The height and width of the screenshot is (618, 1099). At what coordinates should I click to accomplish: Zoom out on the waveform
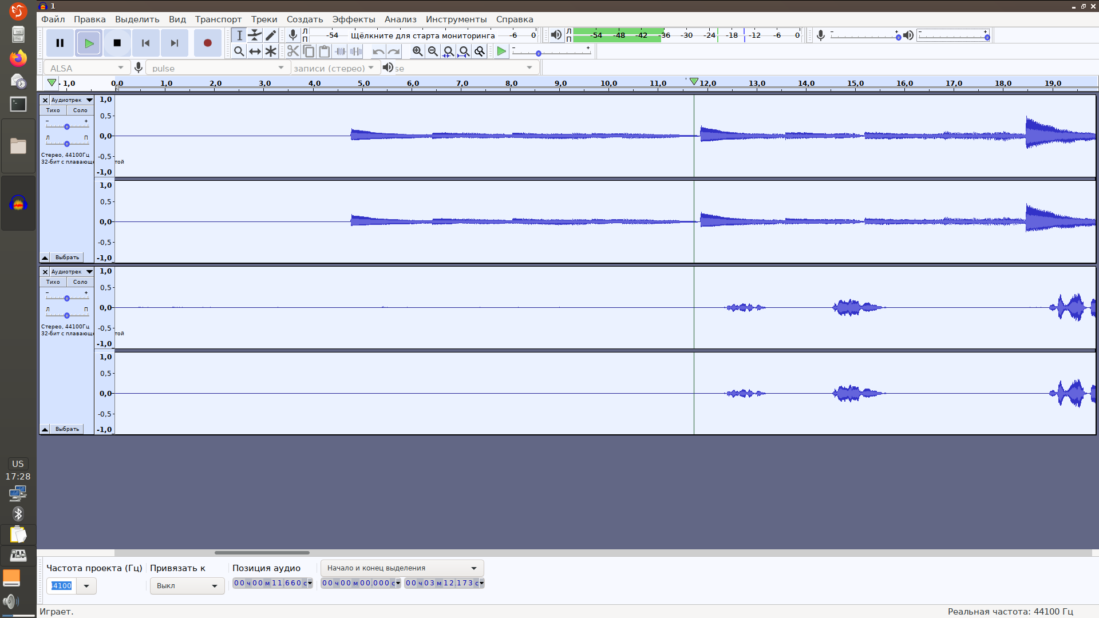433,51
